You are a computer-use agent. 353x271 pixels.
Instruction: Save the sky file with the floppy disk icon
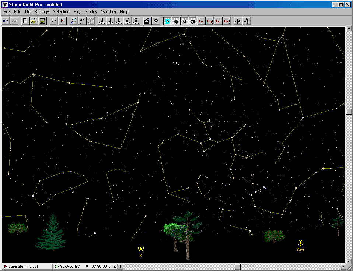point(42,21)
